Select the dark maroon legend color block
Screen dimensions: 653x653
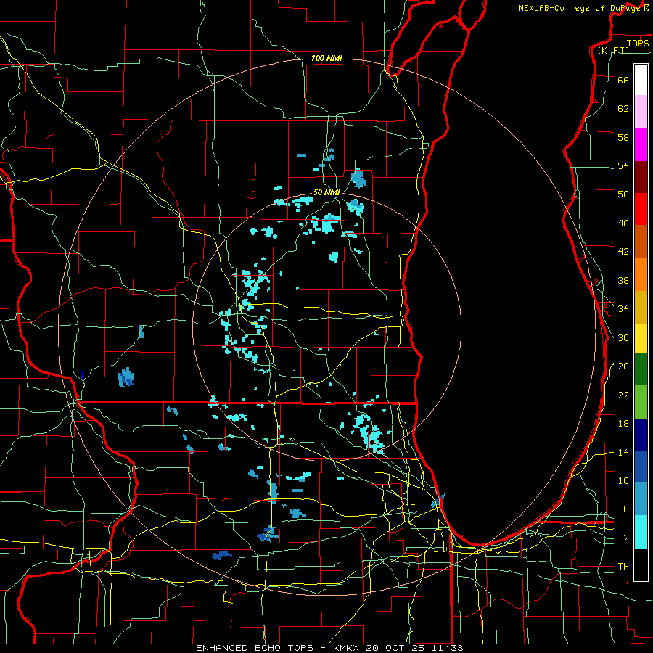(x=641, y=176)
